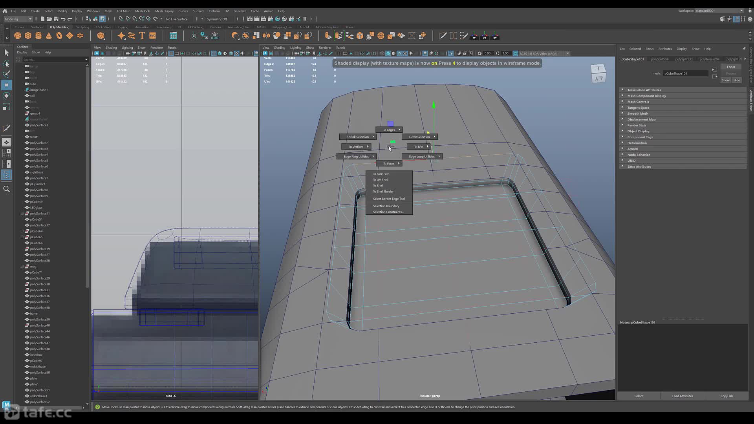Viewport: 754px width, 424px height.
Task: Create a polygon sphere from the shelf
Action: tap(18, 36)
